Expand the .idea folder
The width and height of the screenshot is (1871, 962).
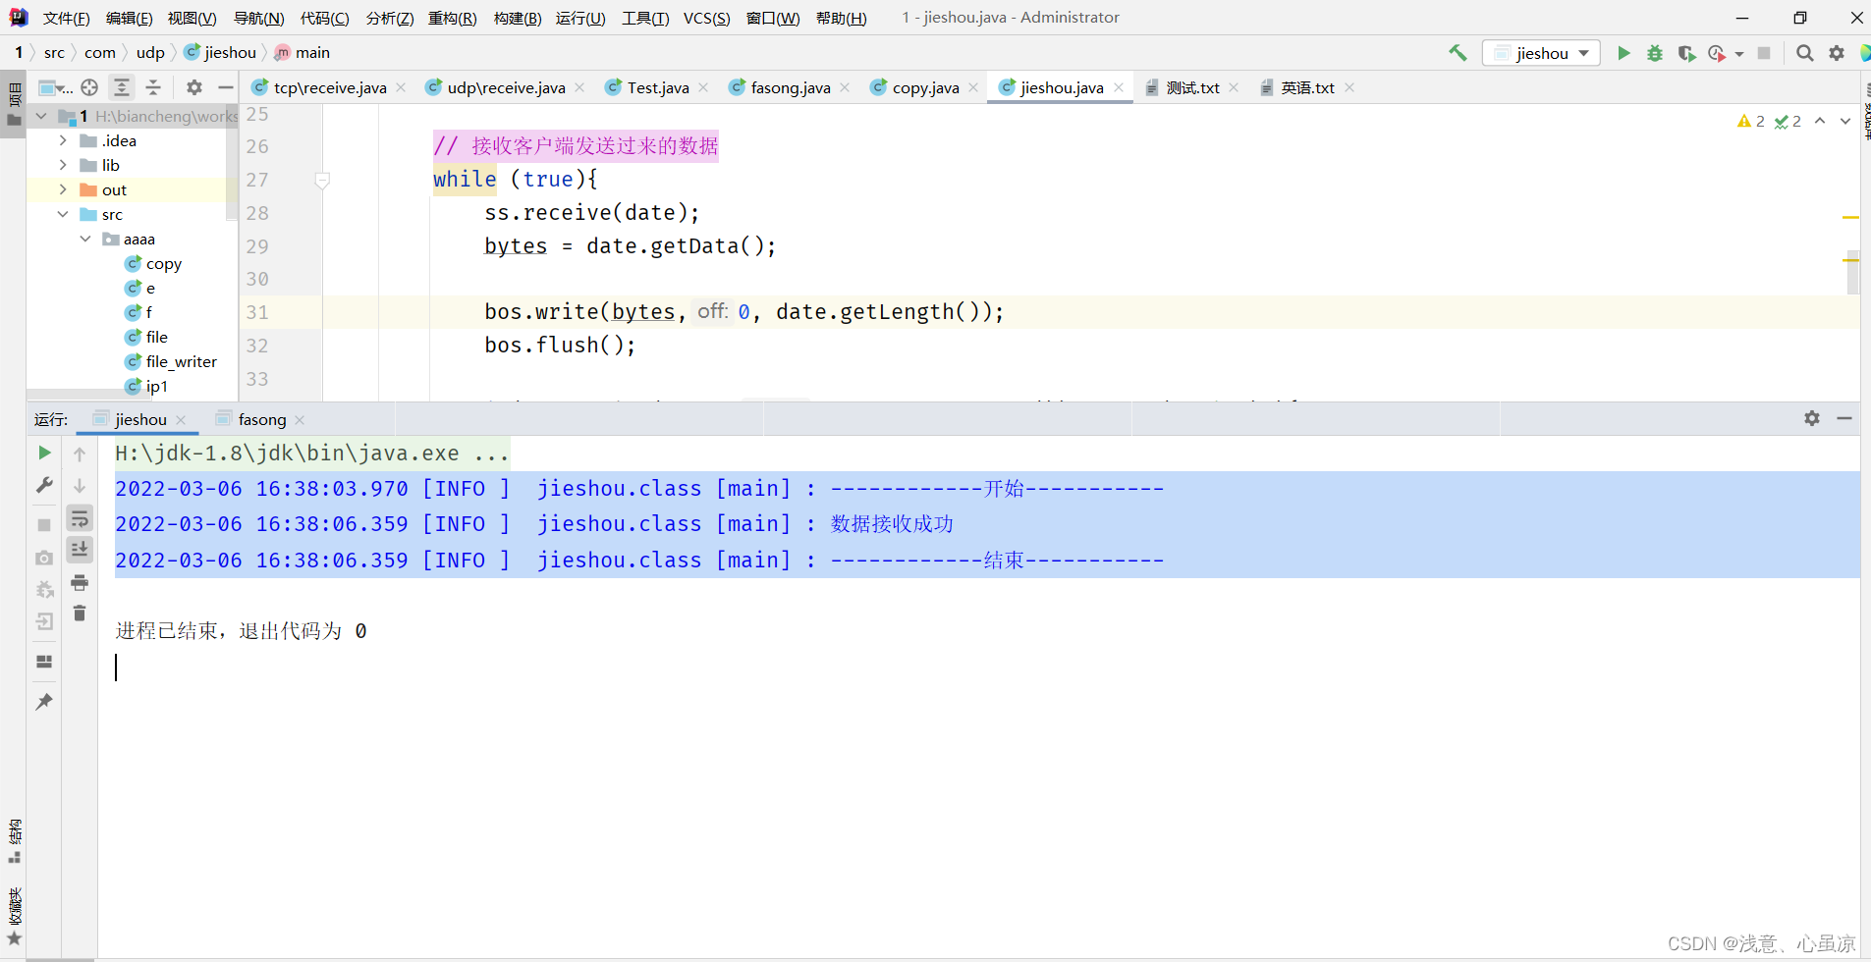(63, 140)
